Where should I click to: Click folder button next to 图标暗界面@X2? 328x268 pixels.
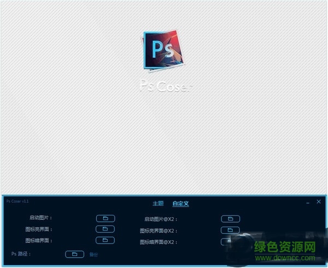tap(226, 241)
